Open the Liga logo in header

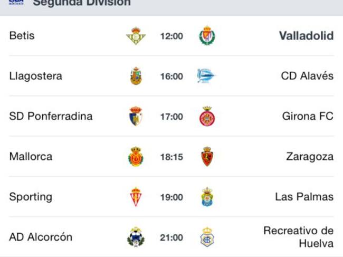(x=16, y=3)
